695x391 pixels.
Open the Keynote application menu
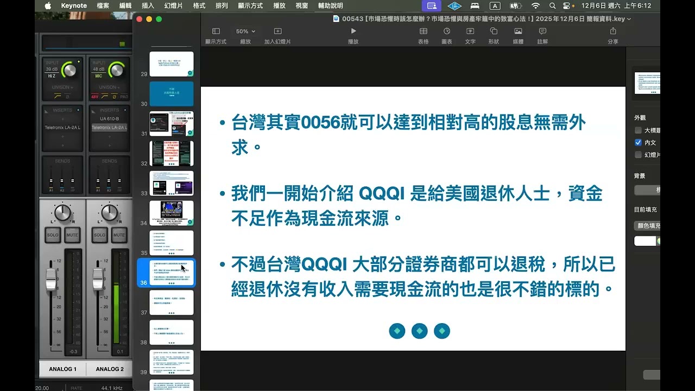tap(74, 5)
